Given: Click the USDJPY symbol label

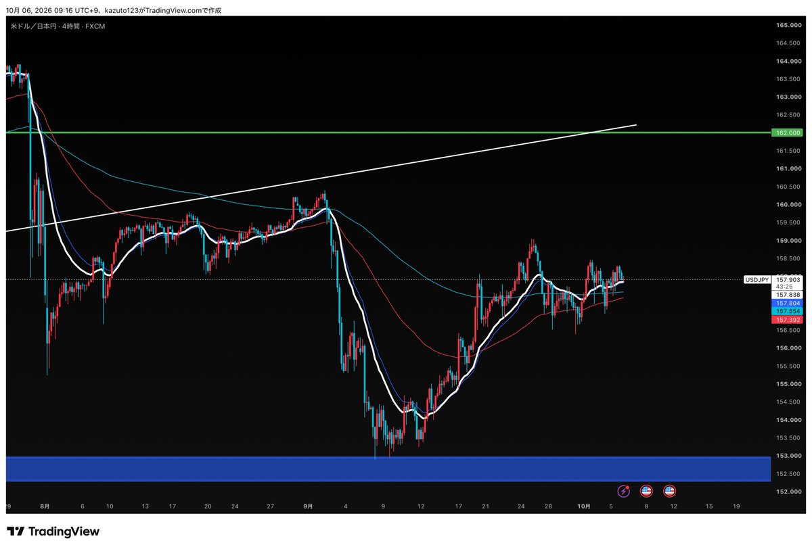Looking at the screenshot, I should tap(757, 279).
